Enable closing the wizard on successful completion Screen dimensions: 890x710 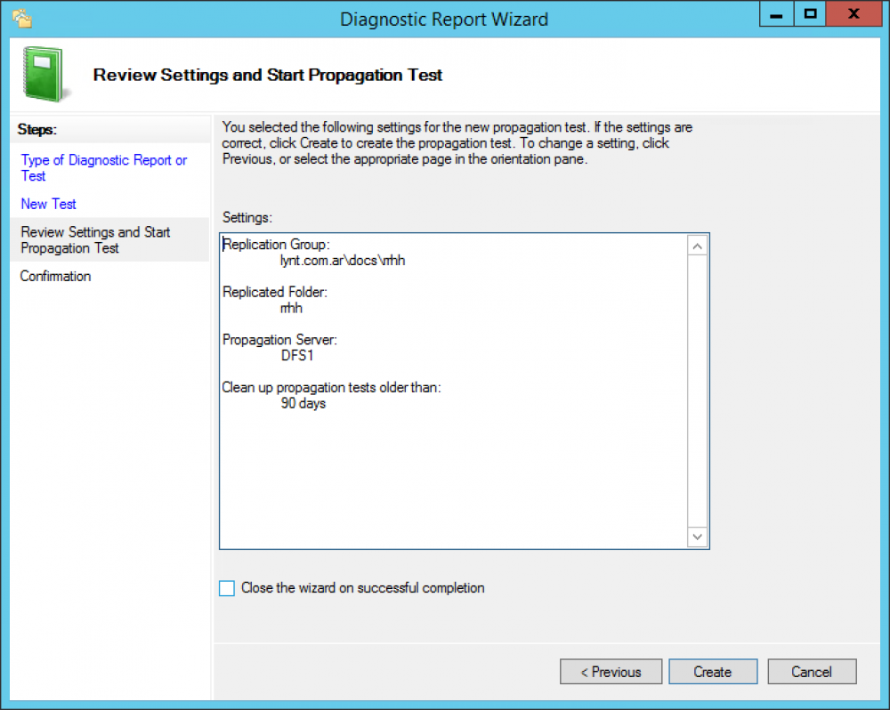pyautogui.click(x=227, y=588)
